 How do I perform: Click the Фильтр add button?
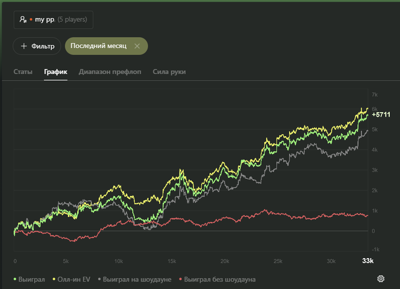tap(38, 46)
